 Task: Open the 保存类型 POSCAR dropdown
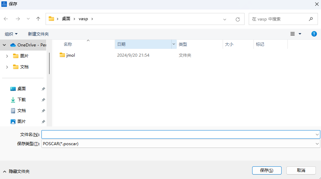[317, 144]
